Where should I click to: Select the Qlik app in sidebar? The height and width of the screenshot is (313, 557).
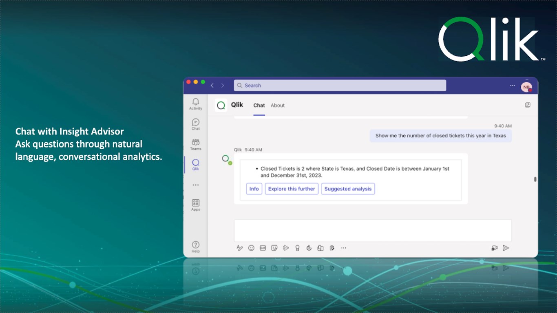click(196, 165)
